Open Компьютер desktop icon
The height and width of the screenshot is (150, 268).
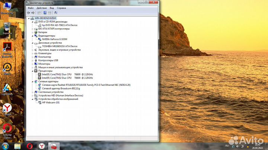pos(7,8)
